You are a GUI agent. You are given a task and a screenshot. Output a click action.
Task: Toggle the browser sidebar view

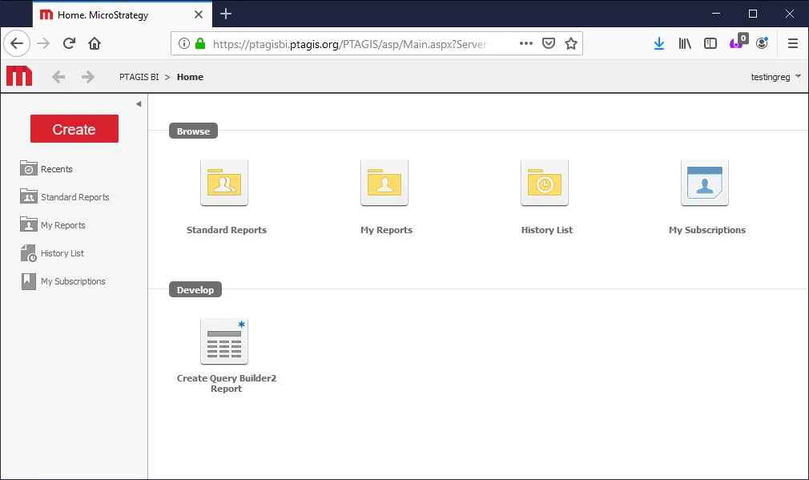[x=710, y=43]
